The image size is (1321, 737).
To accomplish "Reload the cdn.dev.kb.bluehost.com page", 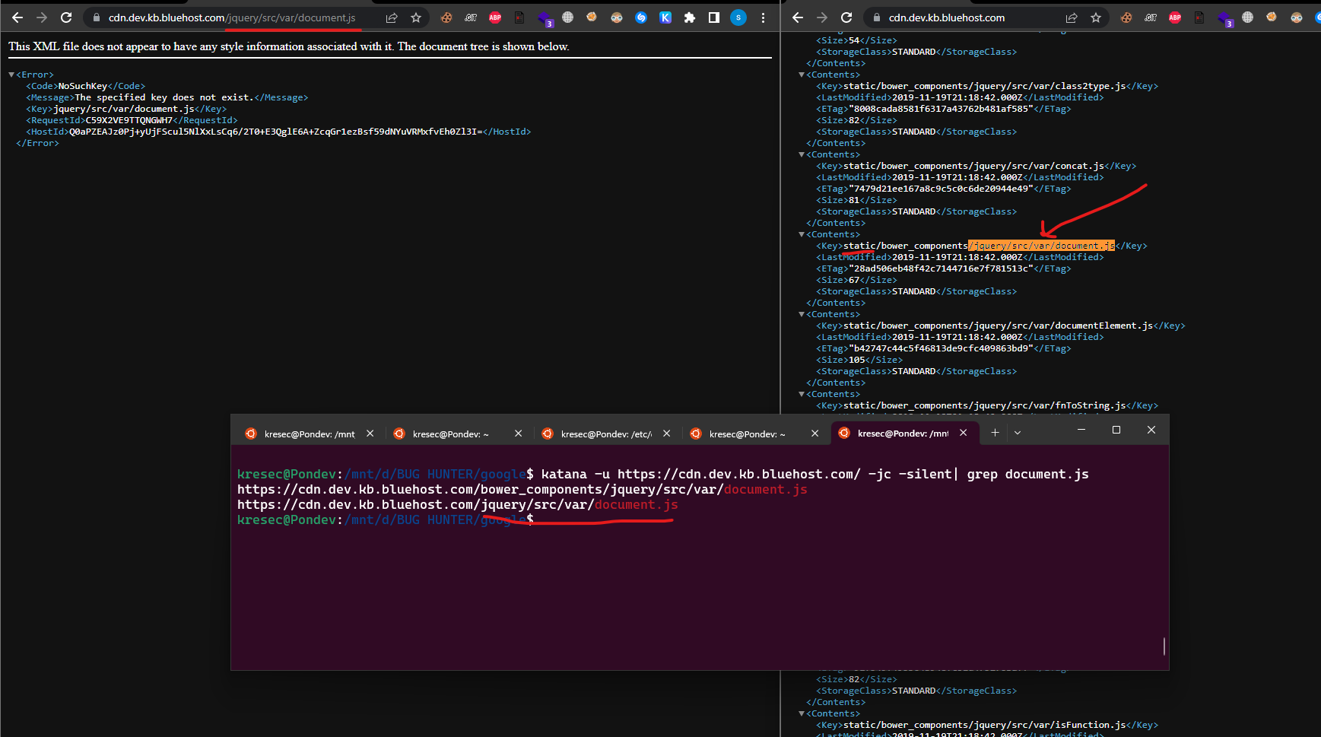I will pyautogui.click(x=846, y=17).
